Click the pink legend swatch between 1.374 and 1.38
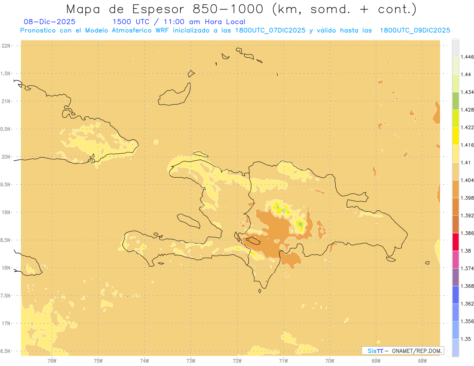474x366 pixels. click(x=455, y=259)
